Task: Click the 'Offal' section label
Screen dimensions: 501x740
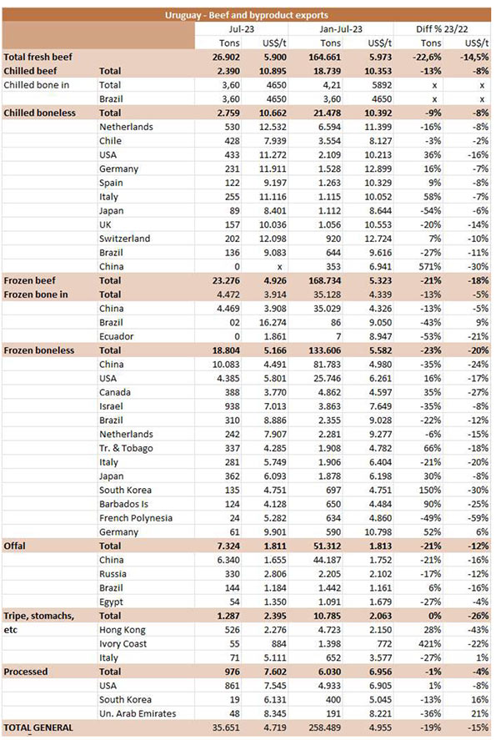Action: click(x=17, y=546)
